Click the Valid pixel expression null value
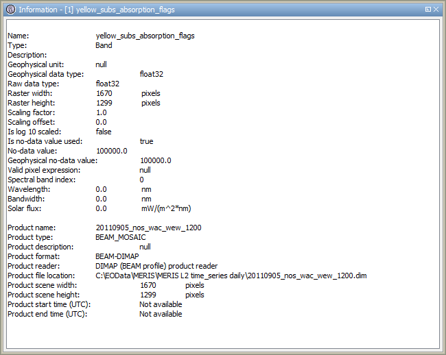The image size is (446, 355). click(145, 170)
